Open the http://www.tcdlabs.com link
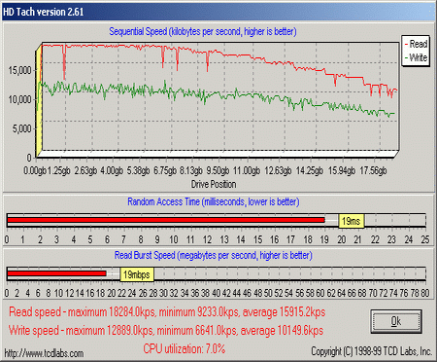The width and height of the screenshot is (437, 362). (x=44, y=353)
